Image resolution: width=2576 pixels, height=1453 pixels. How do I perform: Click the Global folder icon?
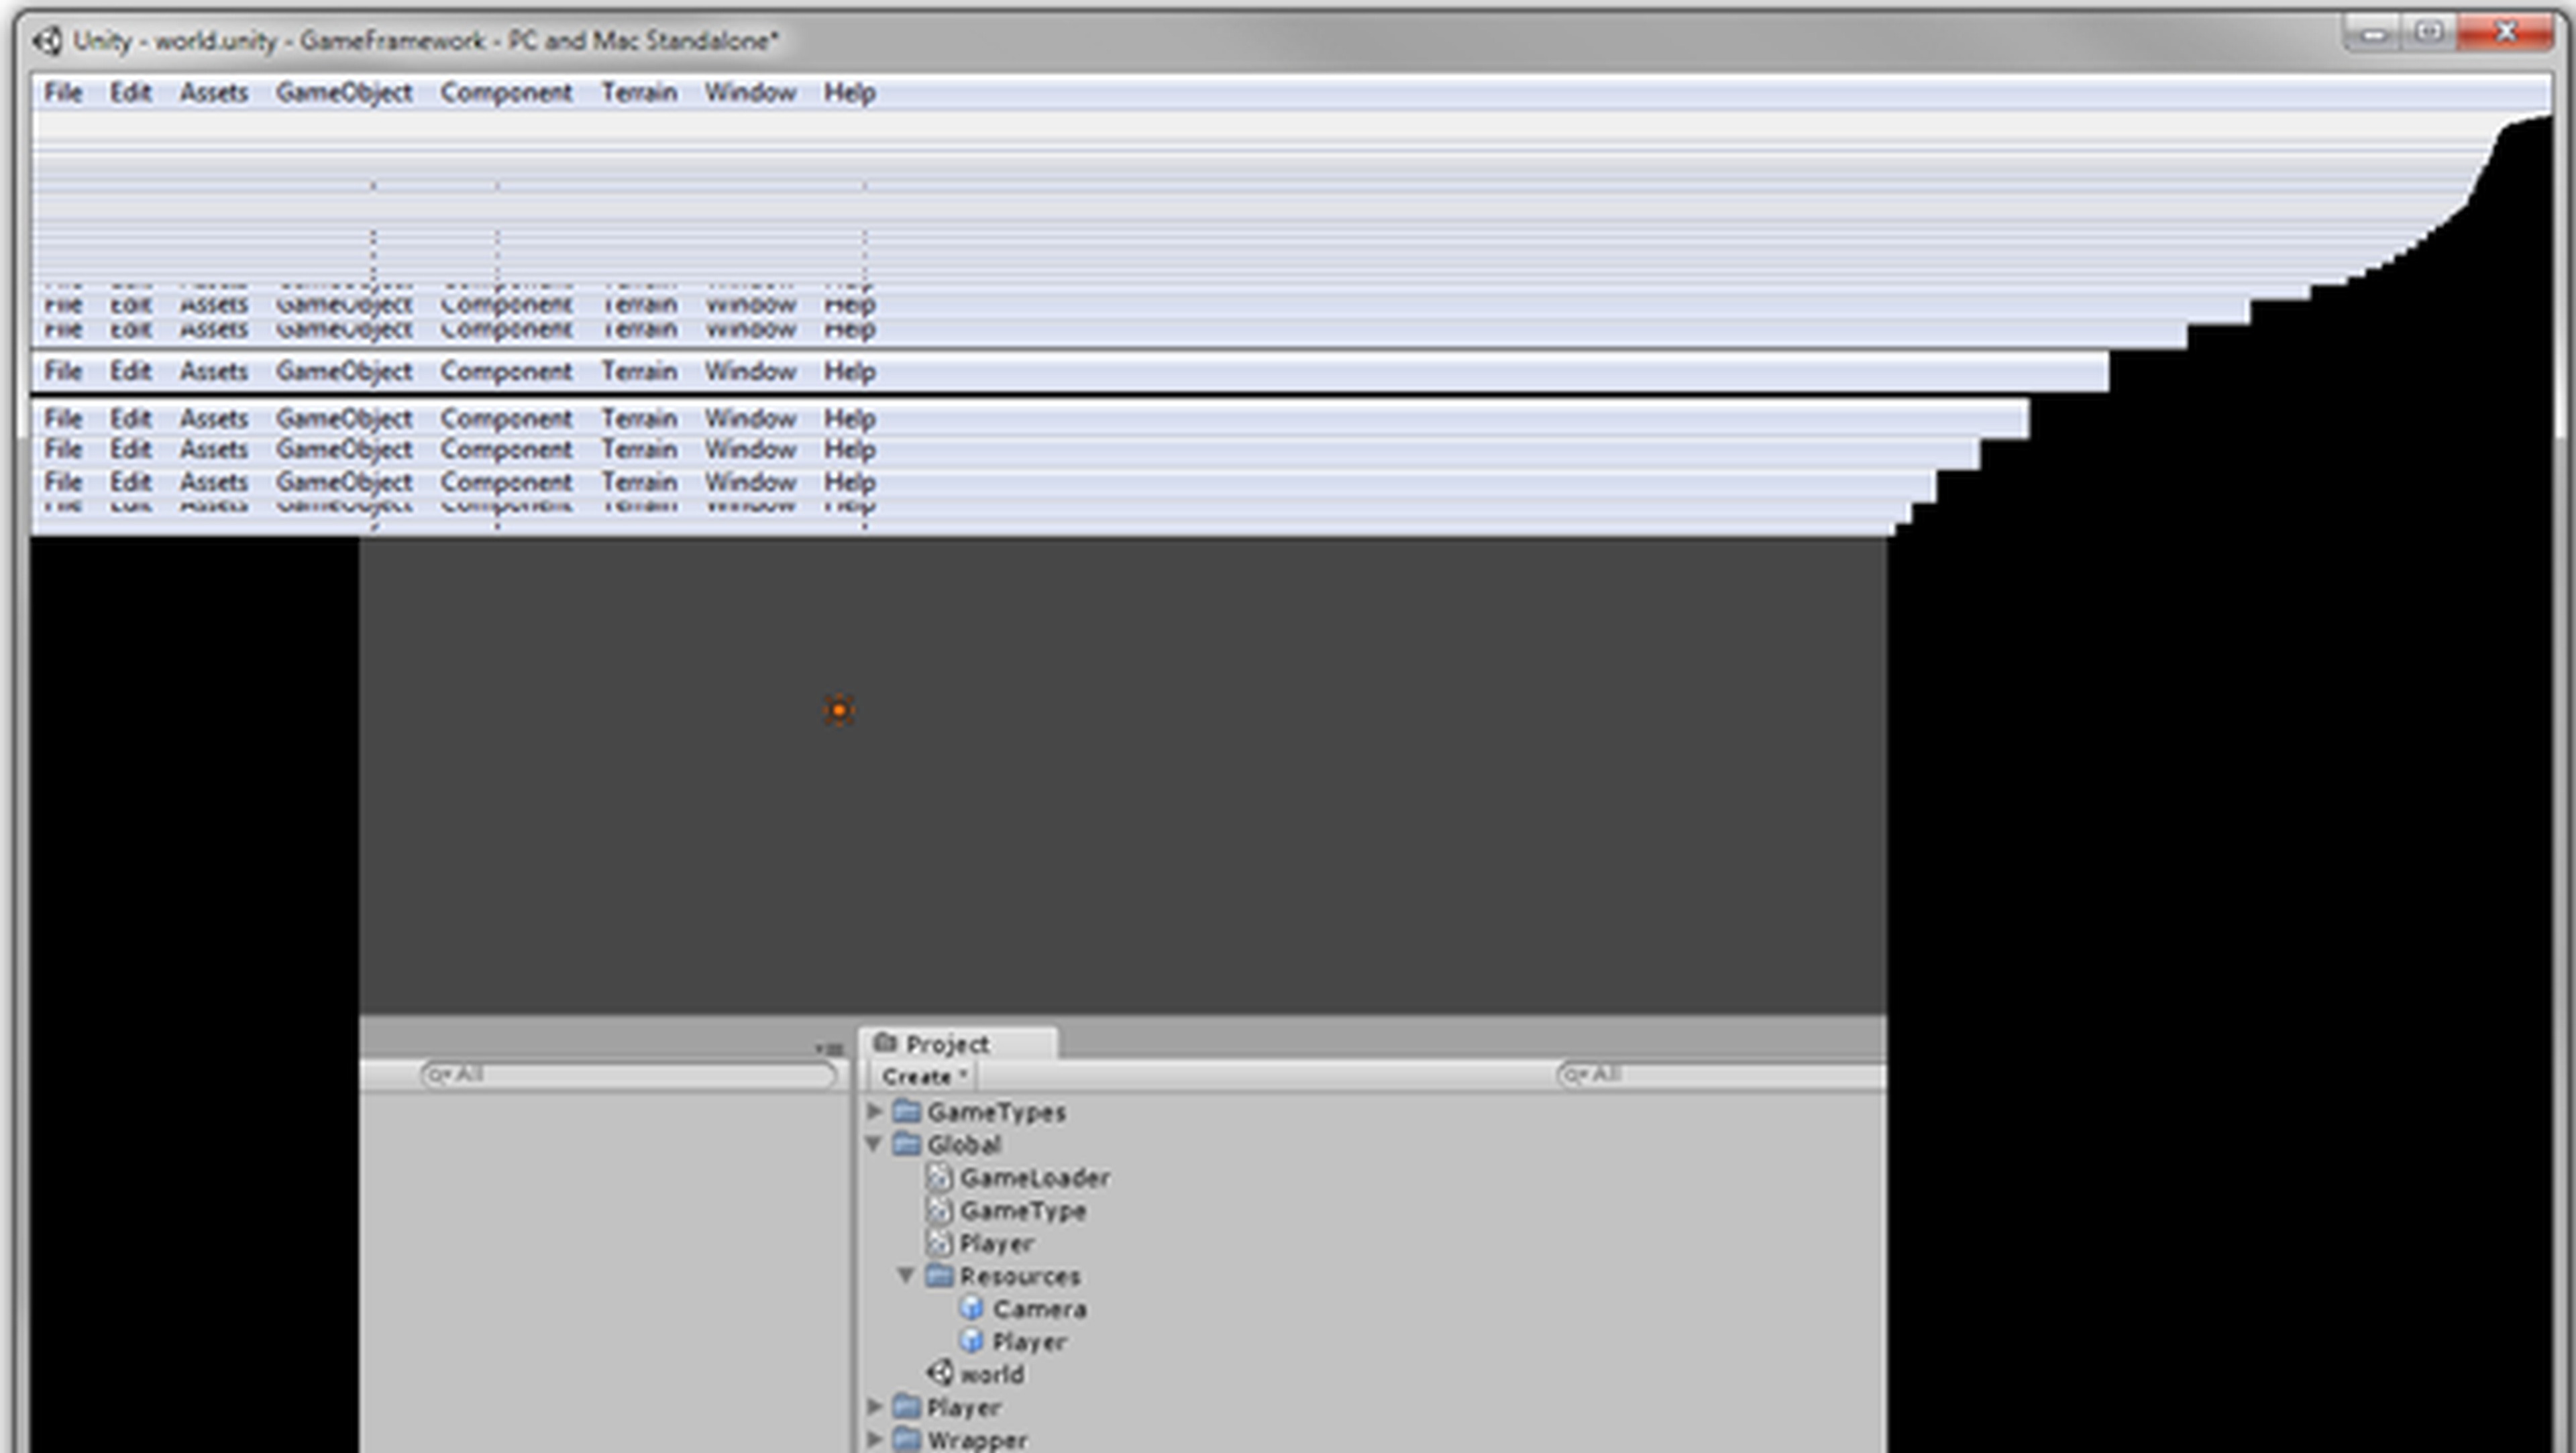(x=907, y=1143)
